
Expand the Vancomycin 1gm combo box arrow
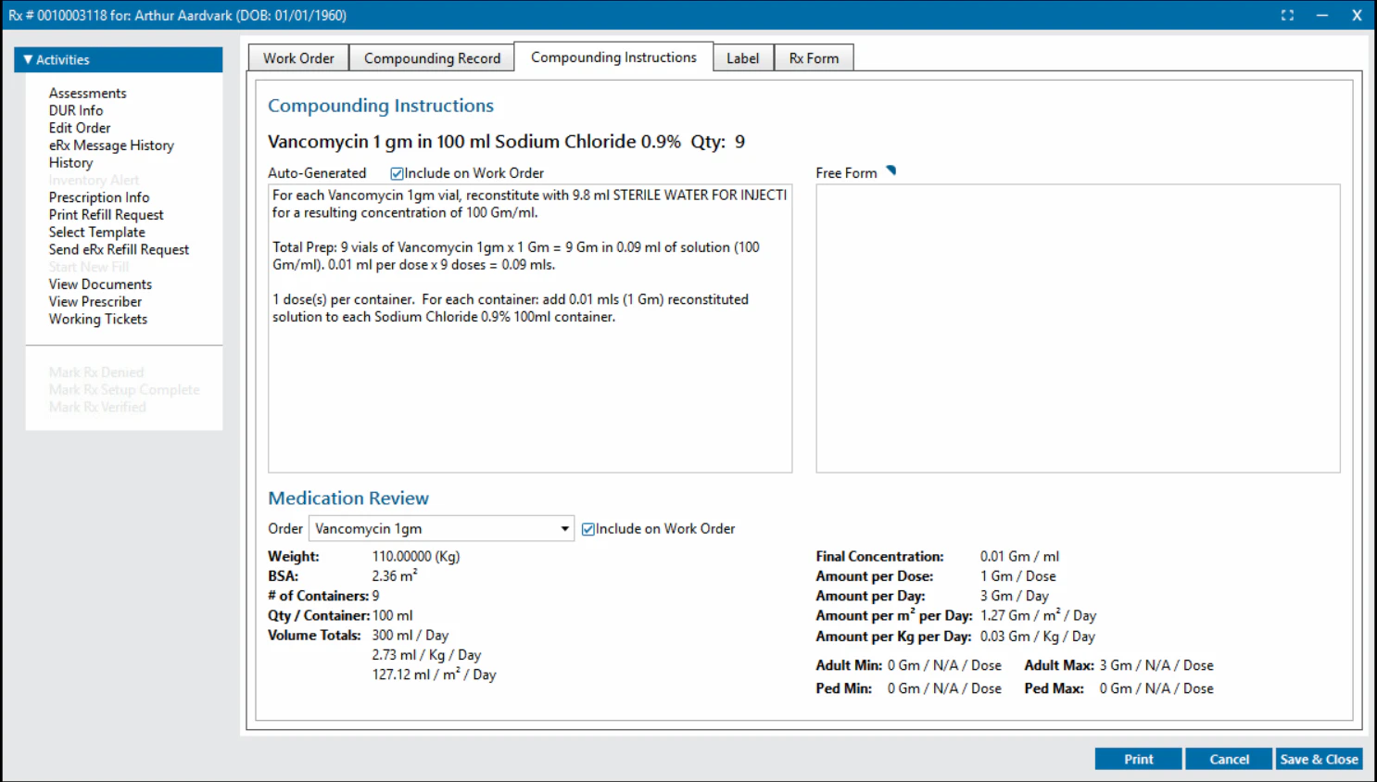[x=564, y=528]
